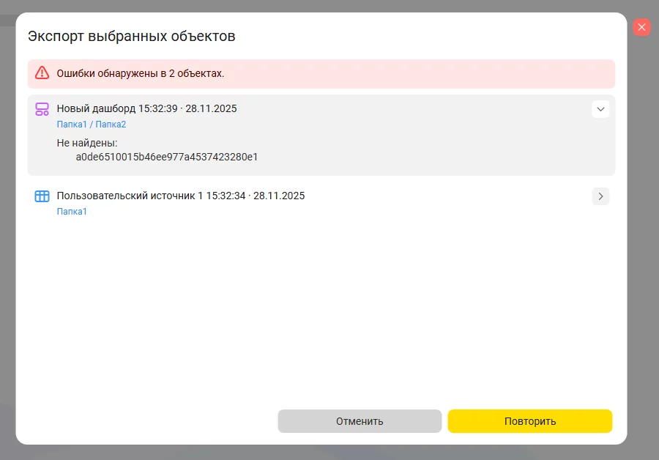Click the blue table source icon

tap(42, 196)
